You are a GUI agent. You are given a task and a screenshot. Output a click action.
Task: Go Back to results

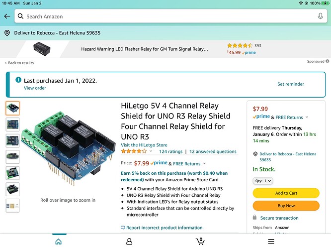(x=20, y=63)
